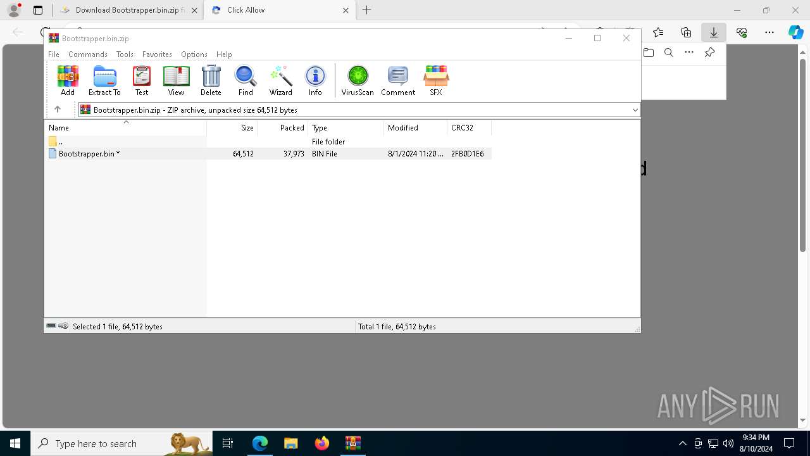Screen dimensions: 810x456
Task: Close the Click Allow browser tab
Action: click(x=346, y=10)
